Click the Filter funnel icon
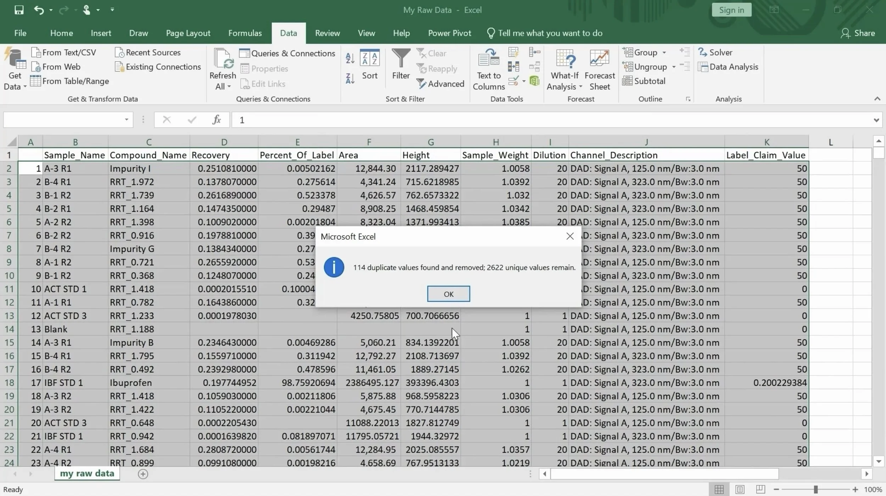886x496 pixels. 401,58
